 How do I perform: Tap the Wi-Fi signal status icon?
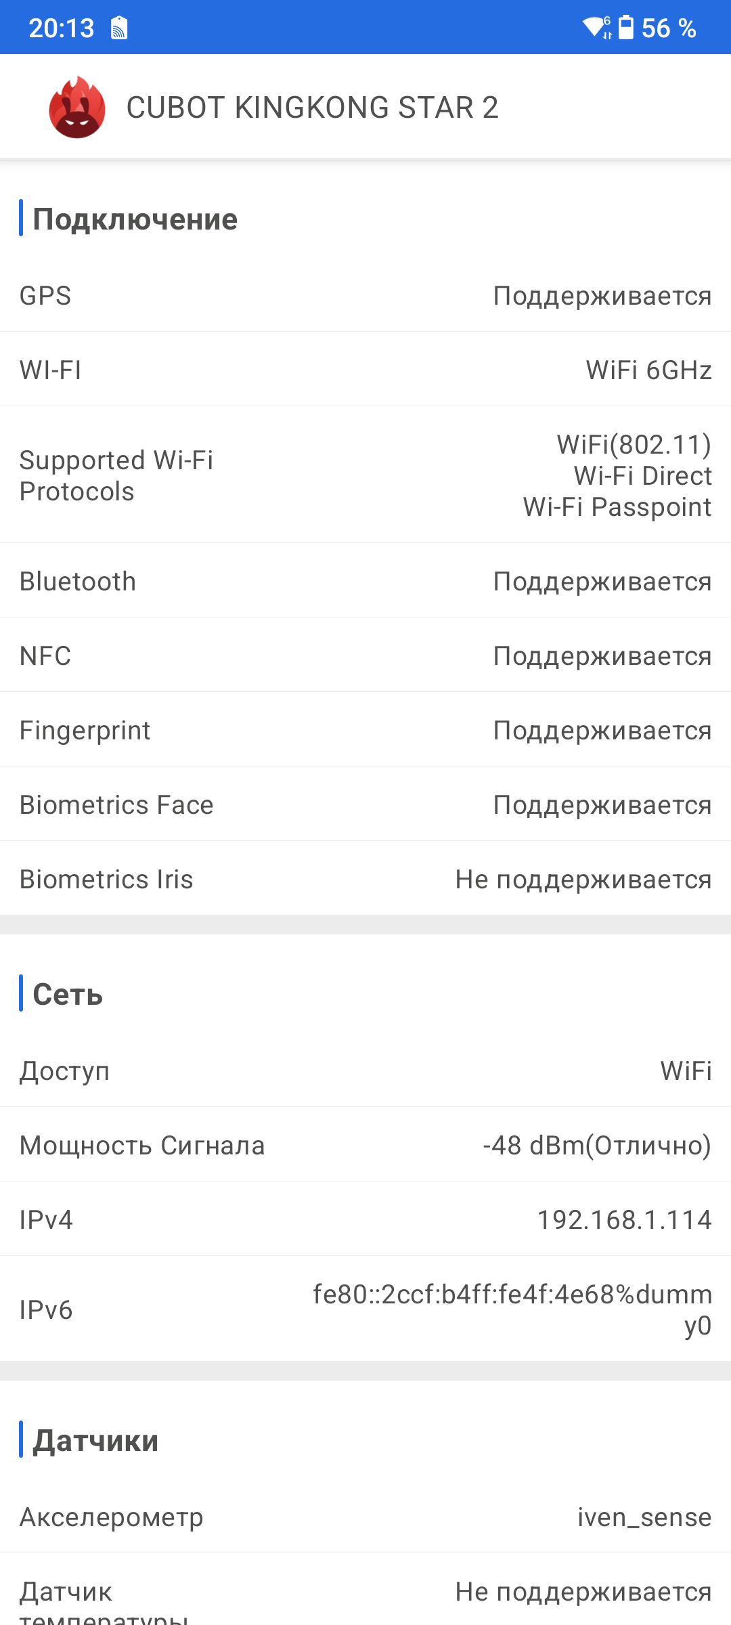(x=596, y=28)
